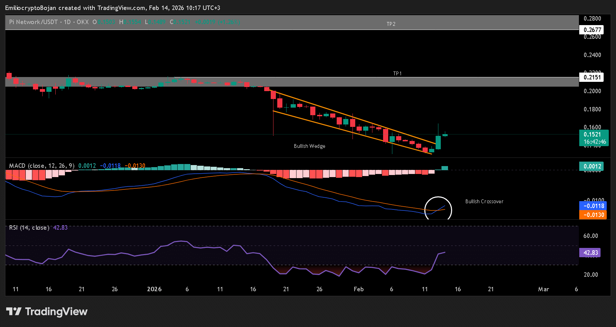Screen dimensions: 616x327
Task: Click the Mar label on the time axis
Action: [543, 289]
